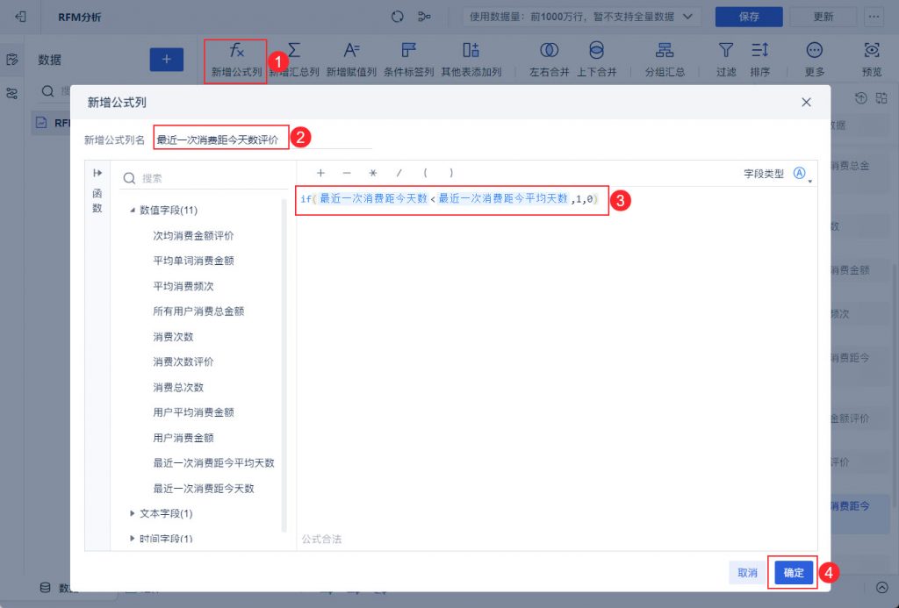This screenshot has width=899, height=608.
Task: Click the 新增公式列 toolbar icon
Action: (x=236, y=50)
